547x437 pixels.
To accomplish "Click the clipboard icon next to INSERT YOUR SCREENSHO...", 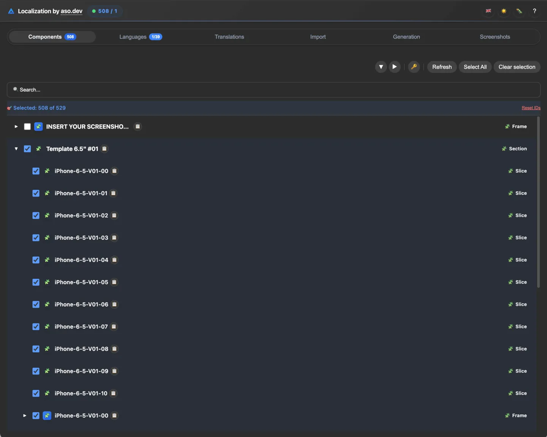I will [x=138, y=126].
